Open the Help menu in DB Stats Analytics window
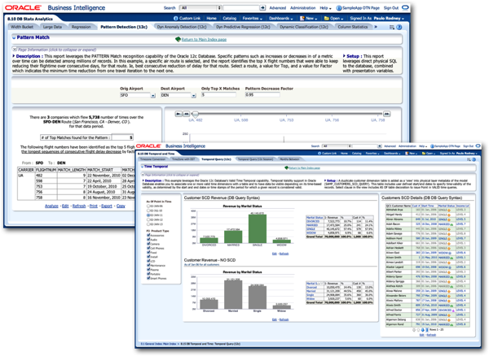Viewport: 489px width, 356px height. [325, 8]
